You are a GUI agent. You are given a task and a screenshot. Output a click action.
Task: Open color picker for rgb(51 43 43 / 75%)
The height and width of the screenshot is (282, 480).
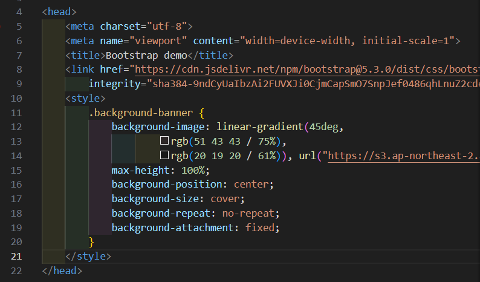click(164, 140)
